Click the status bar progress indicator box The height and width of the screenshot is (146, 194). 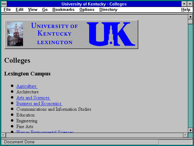point(175,142)
